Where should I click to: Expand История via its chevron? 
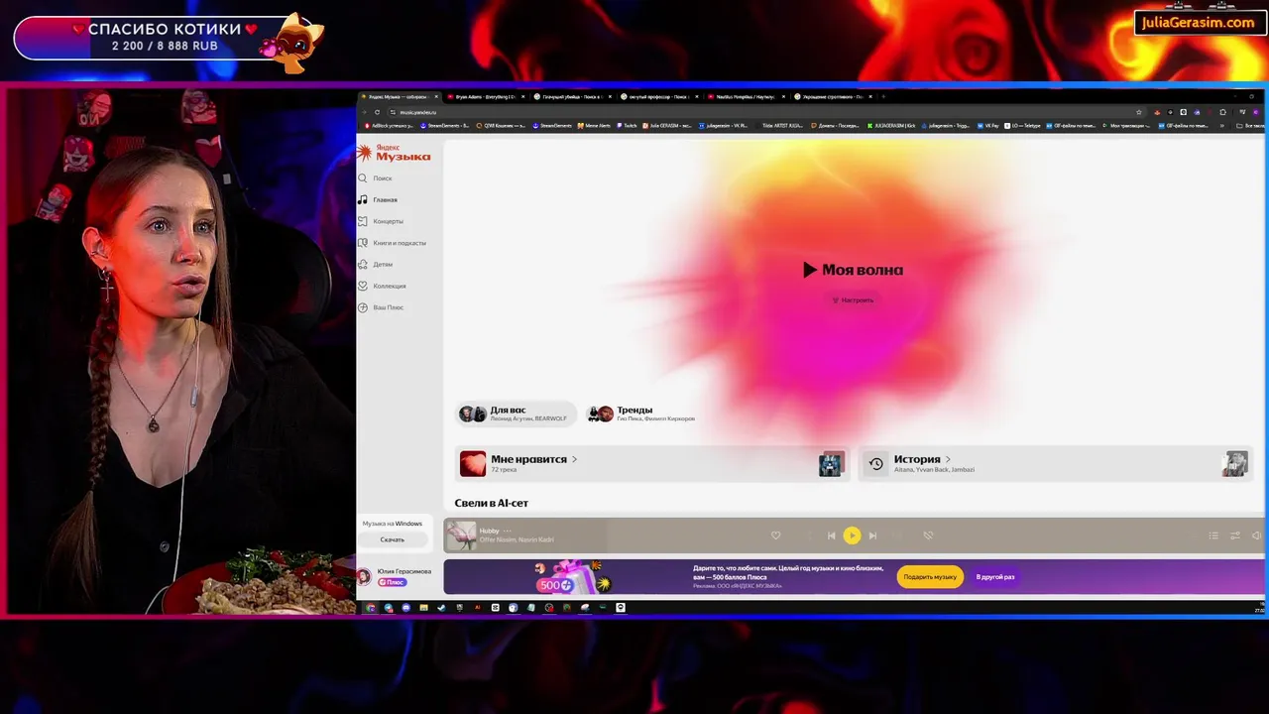pos(948,459)
